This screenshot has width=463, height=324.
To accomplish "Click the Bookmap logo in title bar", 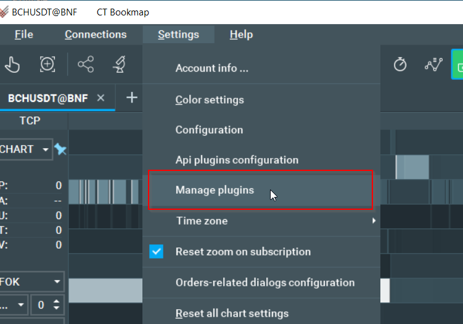I will coord(4,12).
